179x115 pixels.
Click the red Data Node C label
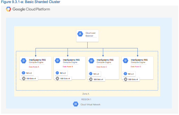coord(102,67)
